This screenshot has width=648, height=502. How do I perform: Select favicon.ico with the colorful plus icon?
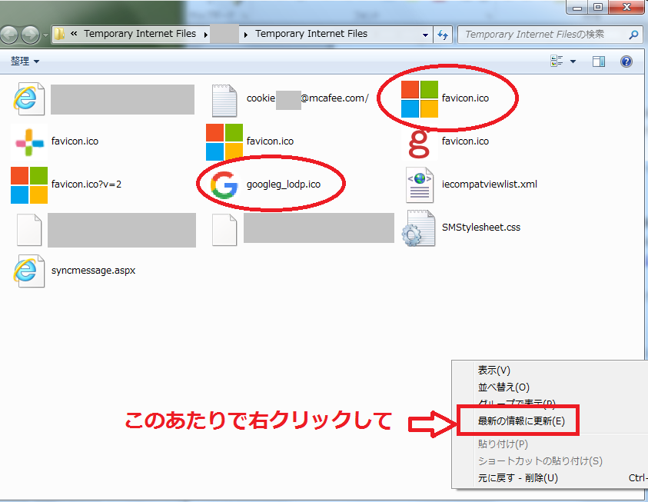55,141
